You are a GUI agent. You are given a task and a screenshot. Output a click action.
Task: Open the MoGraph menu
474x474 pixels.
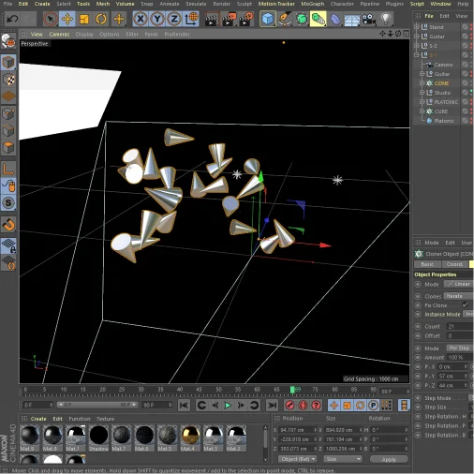pos(313,4)
